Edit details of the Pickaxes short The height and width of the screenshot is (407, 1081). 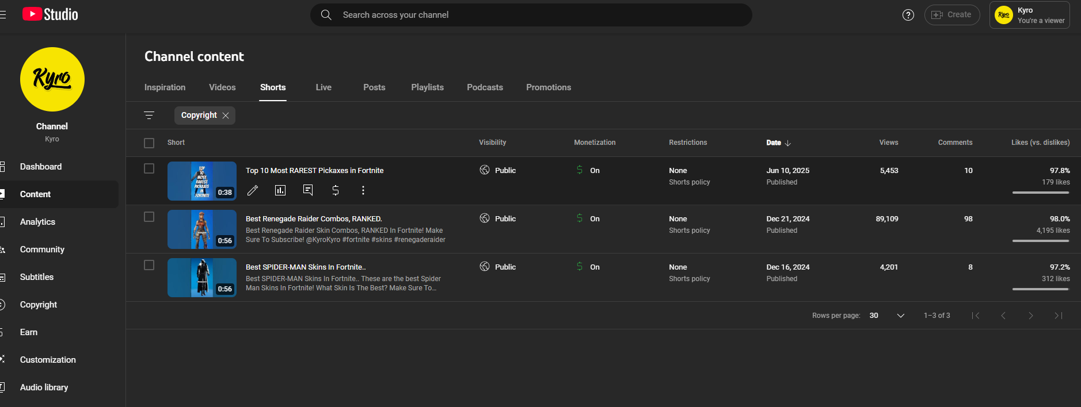click(x=253, y=190)
